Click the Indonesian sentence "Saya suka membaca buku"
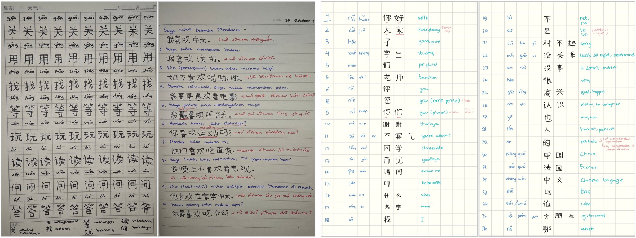Viewport: 636px width, 238px height. [x=201, y=49]
